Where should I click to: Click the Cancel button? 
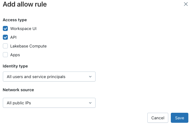click(158, 118)
